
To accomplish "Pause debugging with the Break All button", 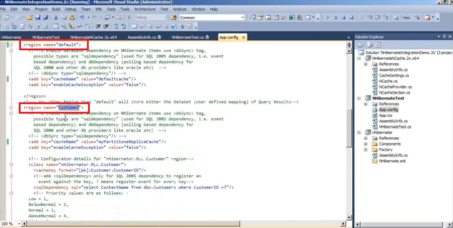I will 336,18.
